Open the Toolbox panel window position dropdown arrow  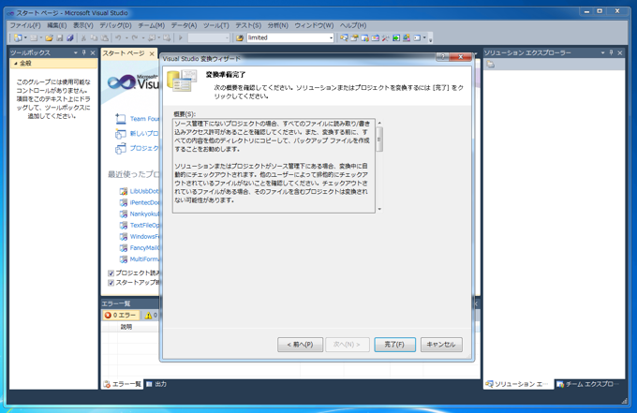76,52
